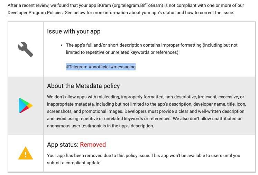Click the wrench icon beside the issue section

25,49
